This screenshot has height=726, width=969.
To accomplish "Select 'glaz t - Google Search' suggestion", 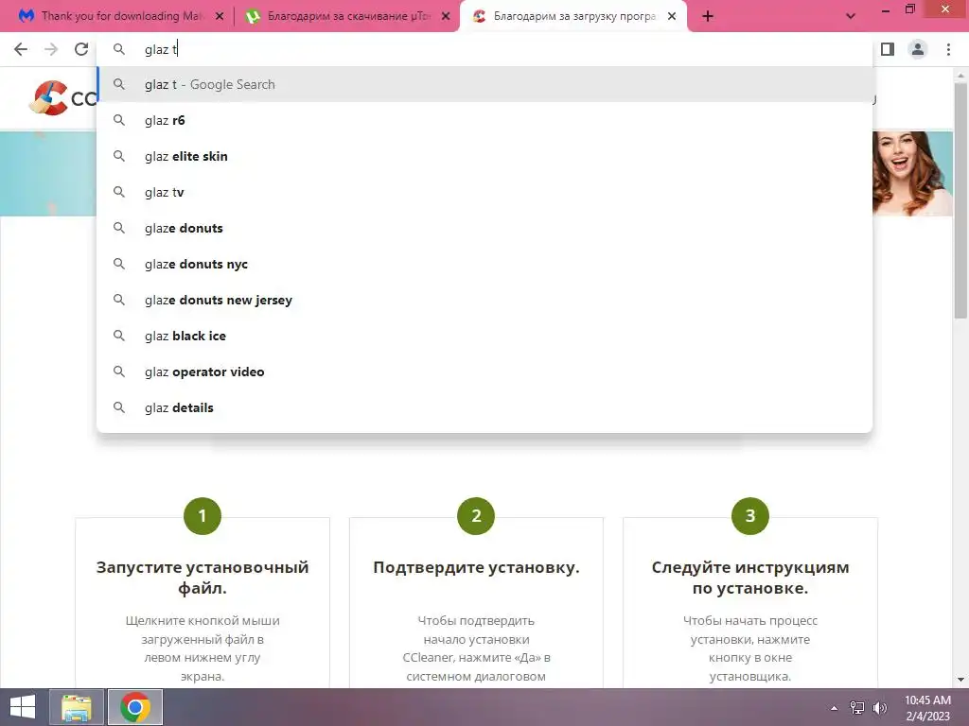I will point(484,84).
